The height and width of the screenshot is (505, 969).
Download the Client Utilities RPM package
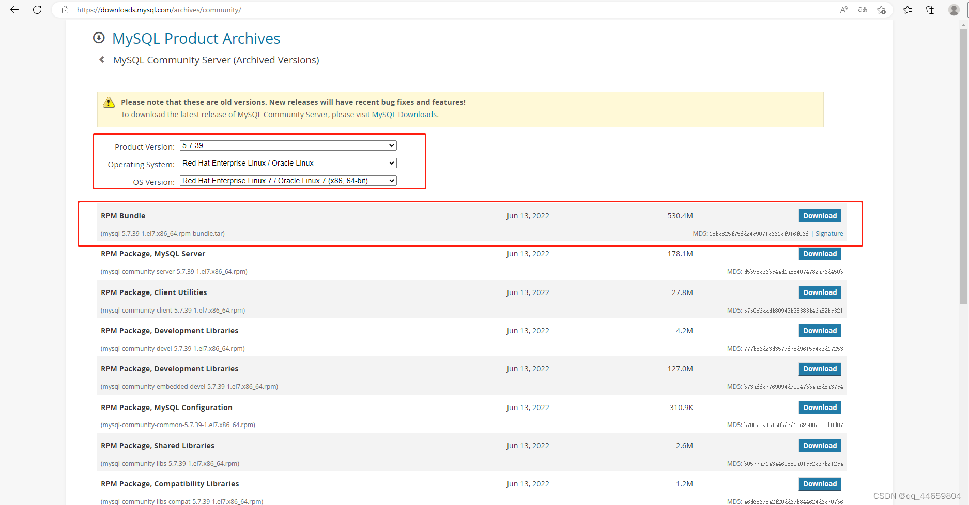(820, 292)
